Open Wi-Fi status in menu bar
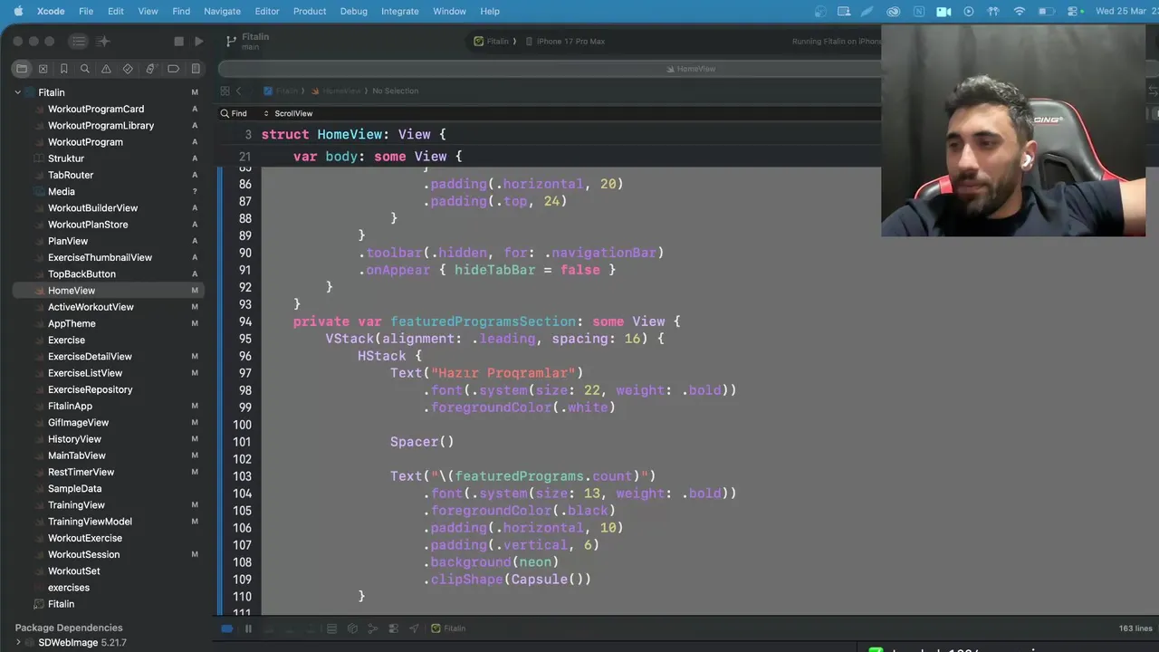1159x652 pixels. (x=1020, y=11)
